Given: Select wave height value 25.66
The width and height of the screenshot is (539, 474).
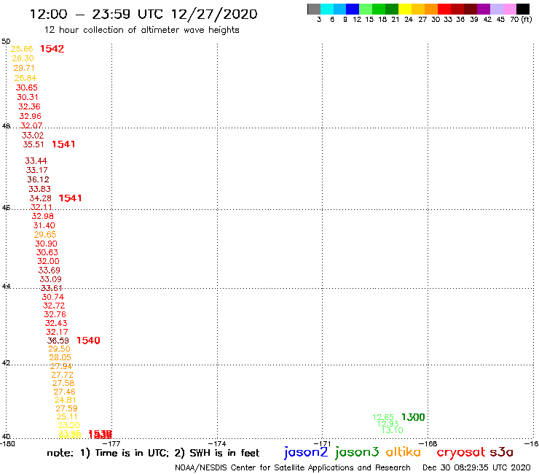Looking at the screenshot, I should (22, 49).
